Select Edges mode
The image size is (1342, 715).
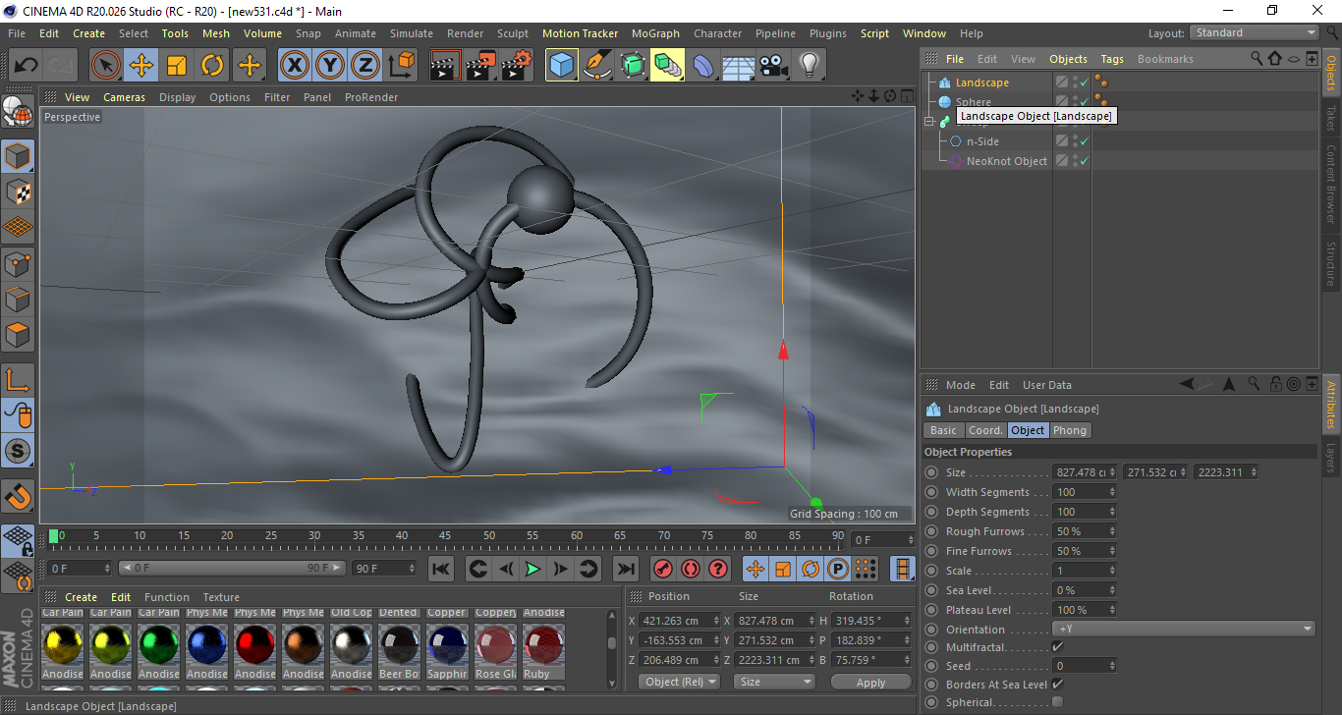pos(18,300)
